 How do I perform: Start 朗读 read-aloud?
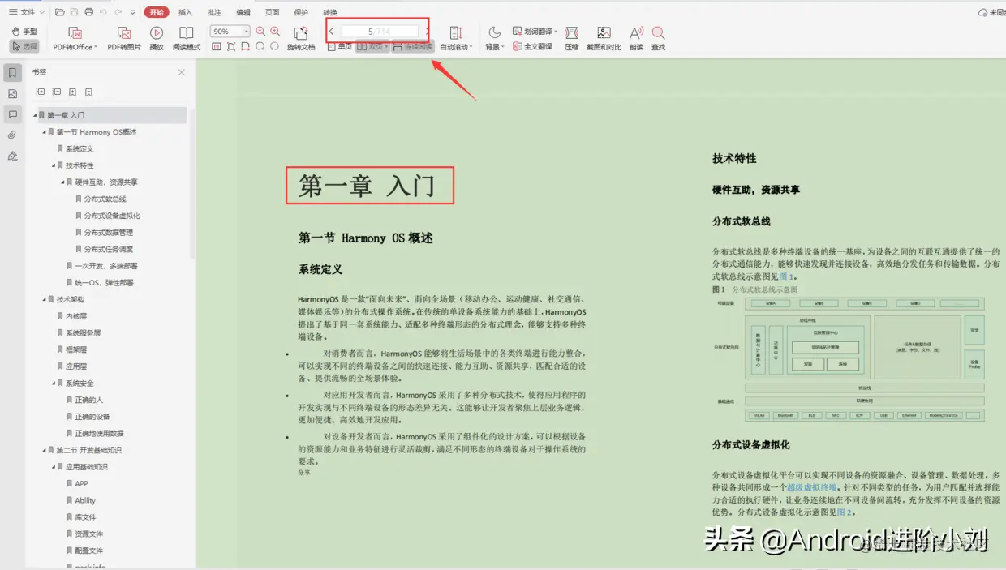click(x=637, y=38)
